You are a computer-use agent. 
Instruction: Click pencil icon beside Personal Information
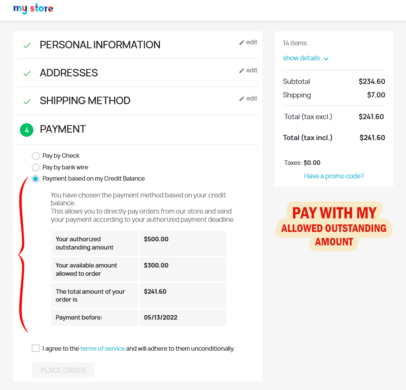[242, 42]
